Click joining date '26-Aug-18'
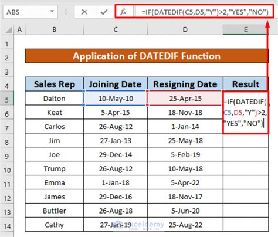The height and width of the screenshot is (237, 278). (116, 211)
